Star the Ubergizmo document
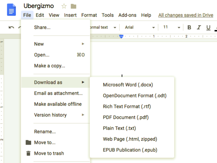Image resolution: width=217 pixels, height=163 pixels. coord(64,6)
